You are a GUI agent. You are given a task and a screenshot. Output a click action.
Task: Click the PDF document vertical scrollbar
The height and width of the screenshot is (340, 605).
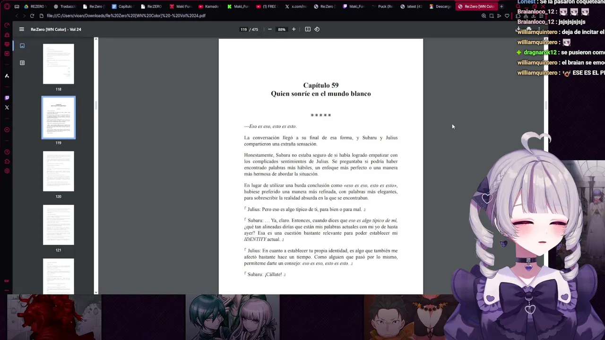tap(546, 105)
